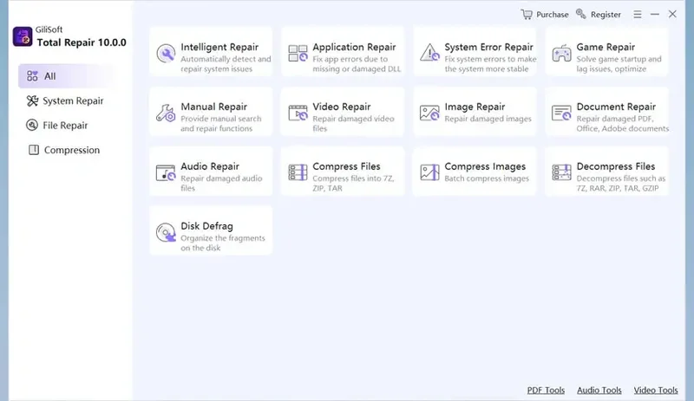Click 'Organize the fragments on the disk' text
Screen dimensions: 694x401
223,243
